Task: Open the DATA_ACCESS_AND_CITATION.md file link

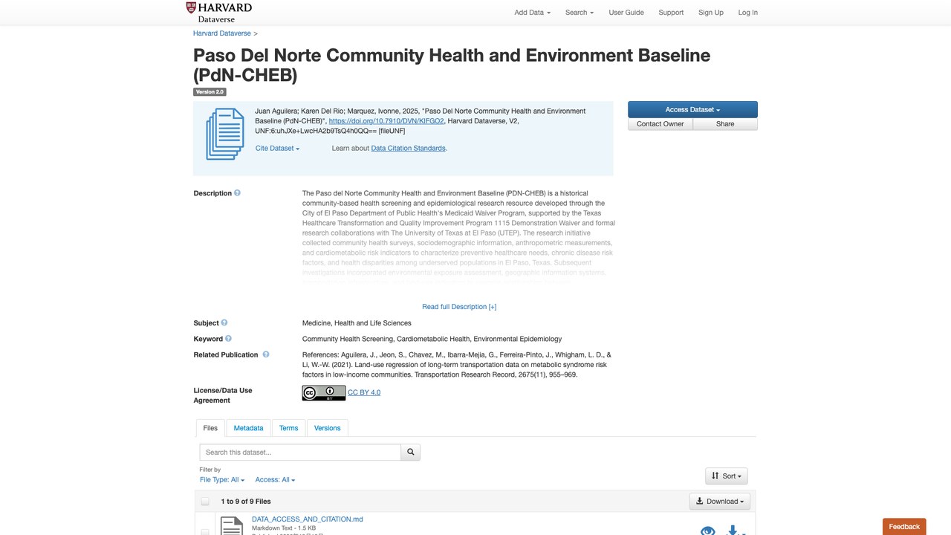Action: 308,519
